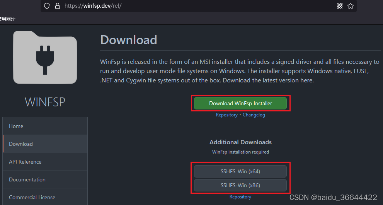
Task: Click the 'WinFsp installation required' text
Action: (x=240, y=152)
